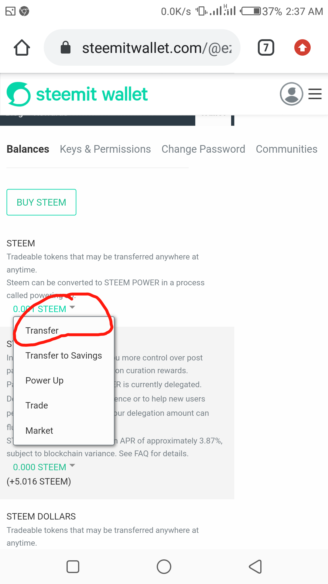This screenshot has height=584, width=328.
Task: Expand the 0.000 STEEM power dropdown
Action: click(44, 467)
